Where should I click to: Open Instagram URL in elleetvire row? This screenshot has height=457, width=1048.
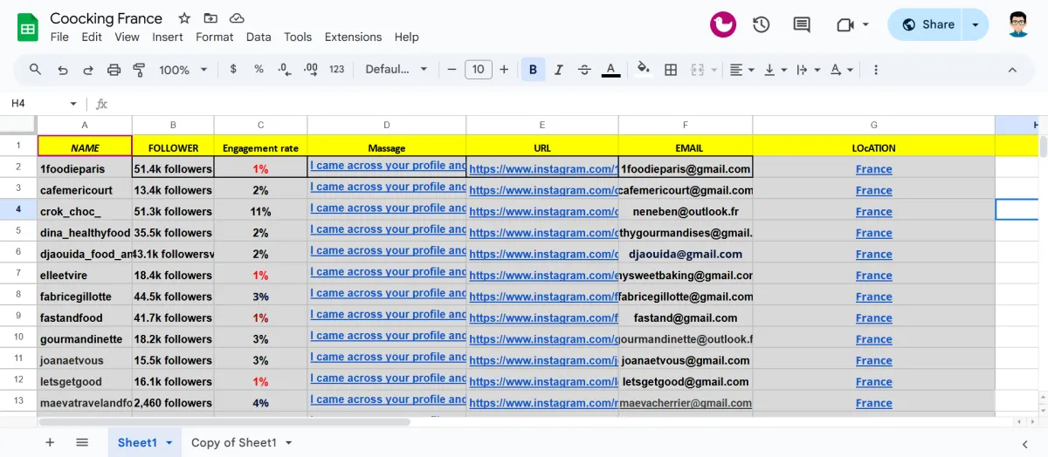543,276
